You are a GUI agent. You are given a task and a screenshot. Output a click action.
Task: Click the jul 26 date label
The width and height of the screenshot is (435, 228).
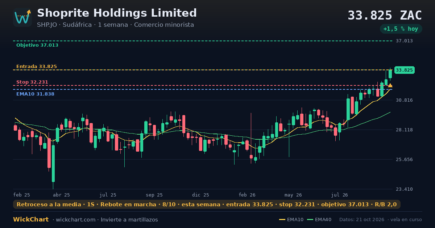click(340, 195)
